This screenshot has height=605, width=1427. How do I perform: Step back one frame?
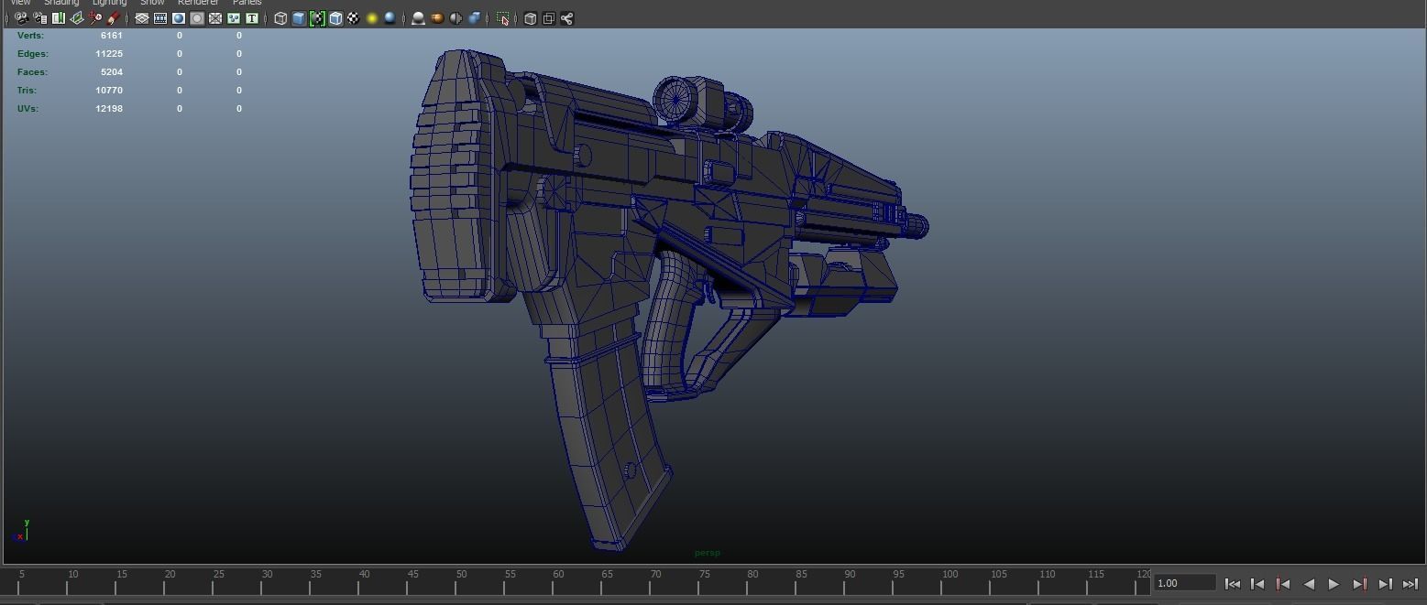(x=1257, y=584)
